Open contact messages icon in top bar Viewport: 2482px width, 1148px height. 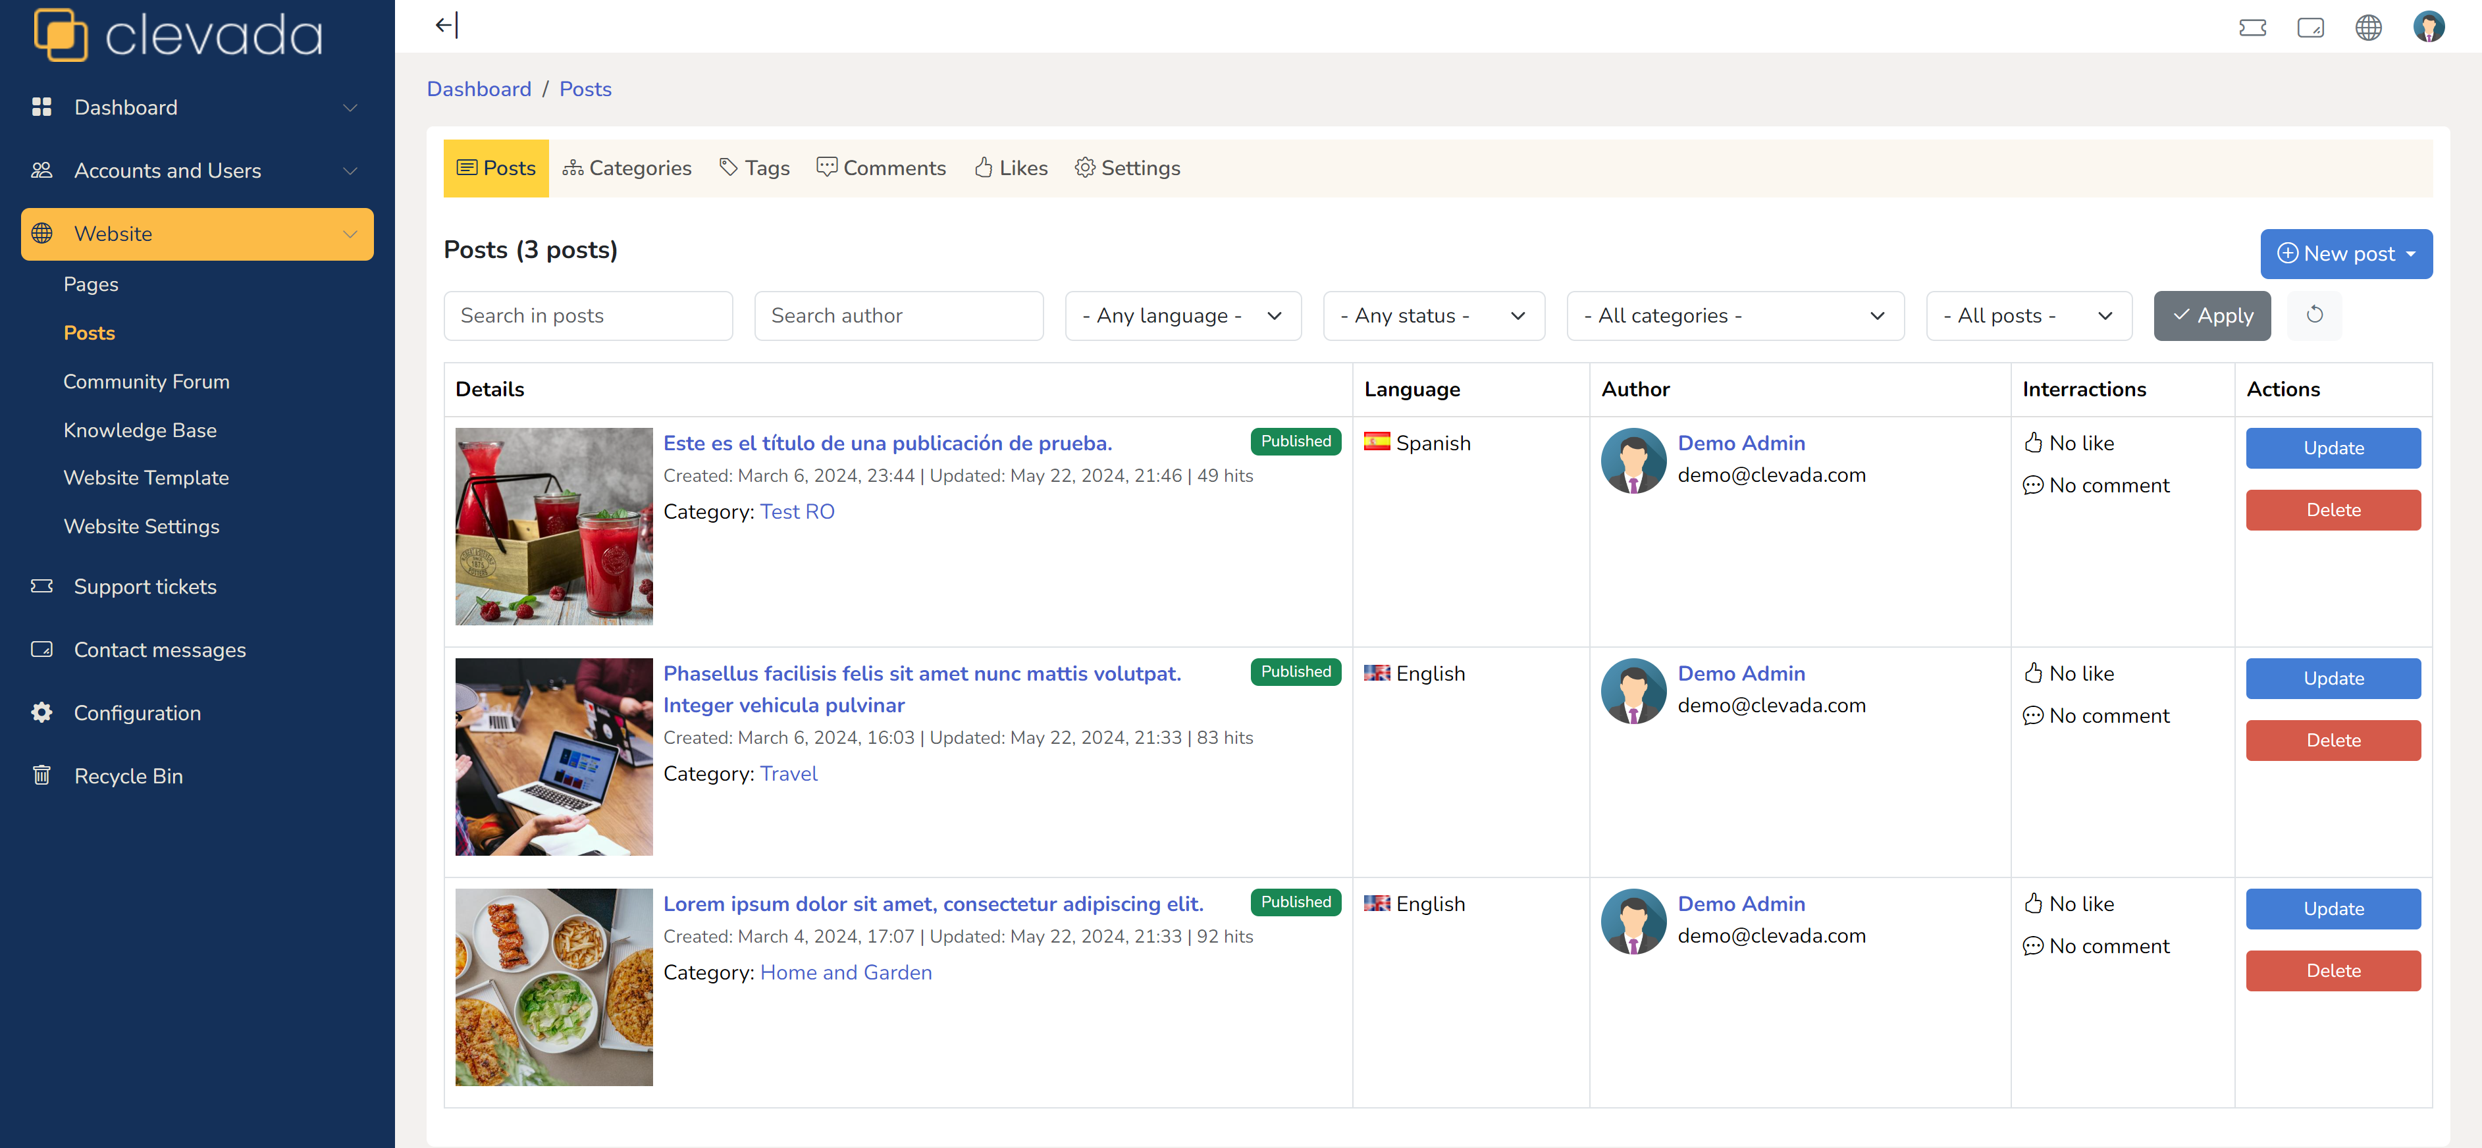point(2310,27)
